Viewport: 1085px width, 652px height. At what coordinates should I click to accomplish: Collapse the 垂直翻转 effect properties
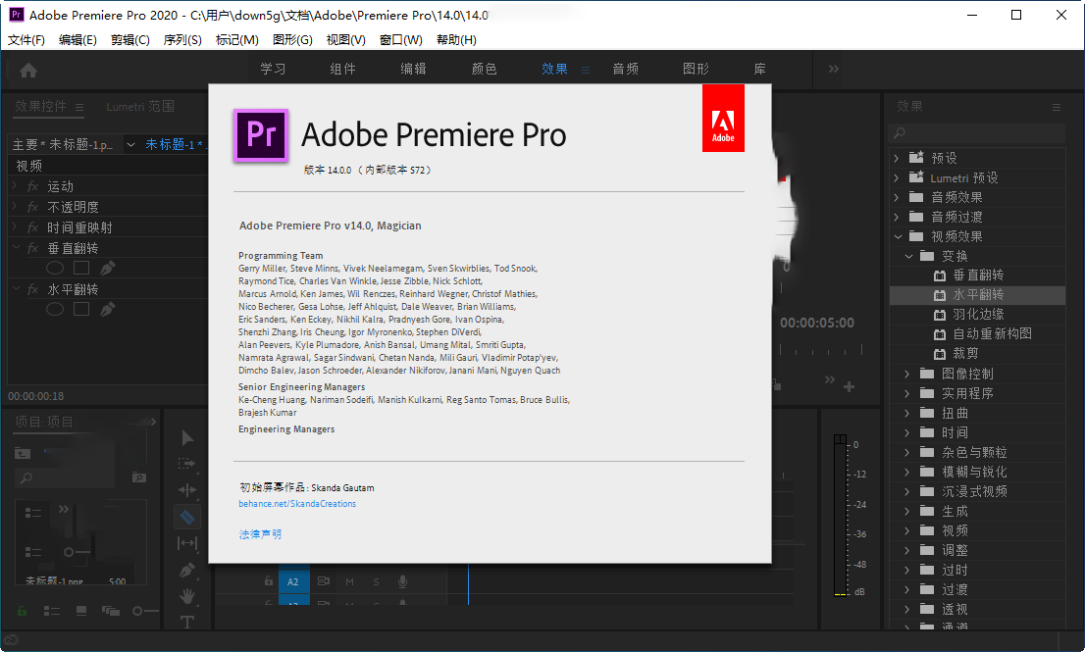(16, 247)
